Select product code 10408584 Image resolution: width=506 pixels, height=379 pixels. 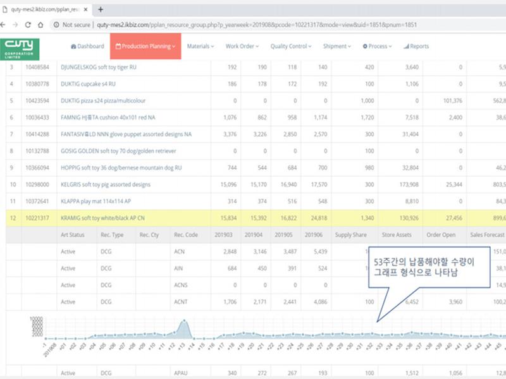tap(37, 67)
